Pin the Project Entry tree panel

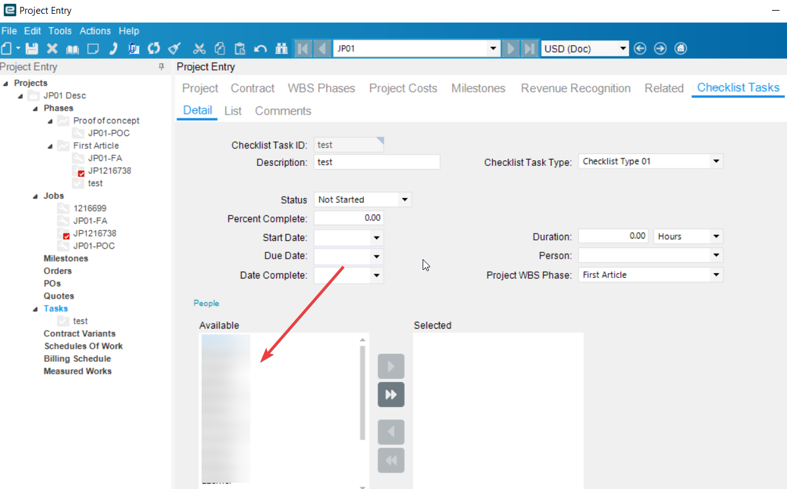(161, 67)
